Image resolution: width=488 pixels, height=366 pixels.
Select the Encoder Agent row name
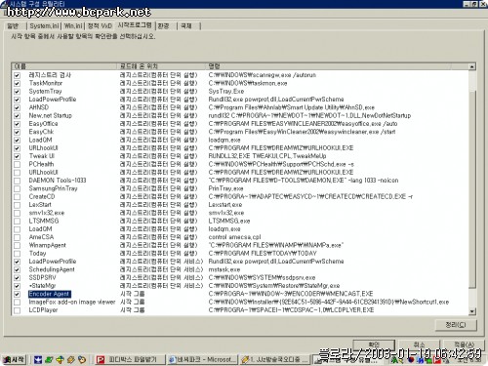click(x=49, y=294)
